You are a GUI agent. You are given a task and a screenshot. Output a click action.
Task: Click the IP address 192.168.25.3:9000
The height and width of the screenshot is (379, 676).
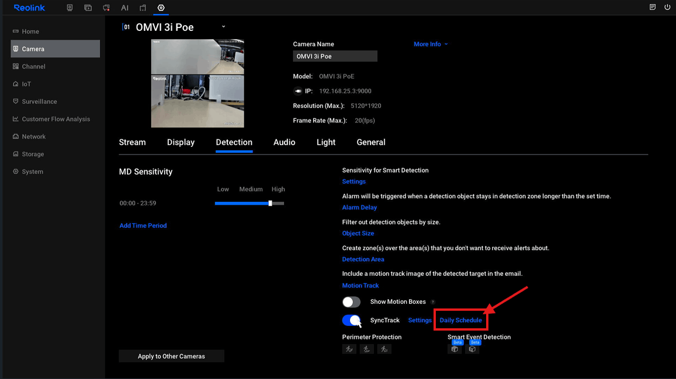click(x=345, y=91)
